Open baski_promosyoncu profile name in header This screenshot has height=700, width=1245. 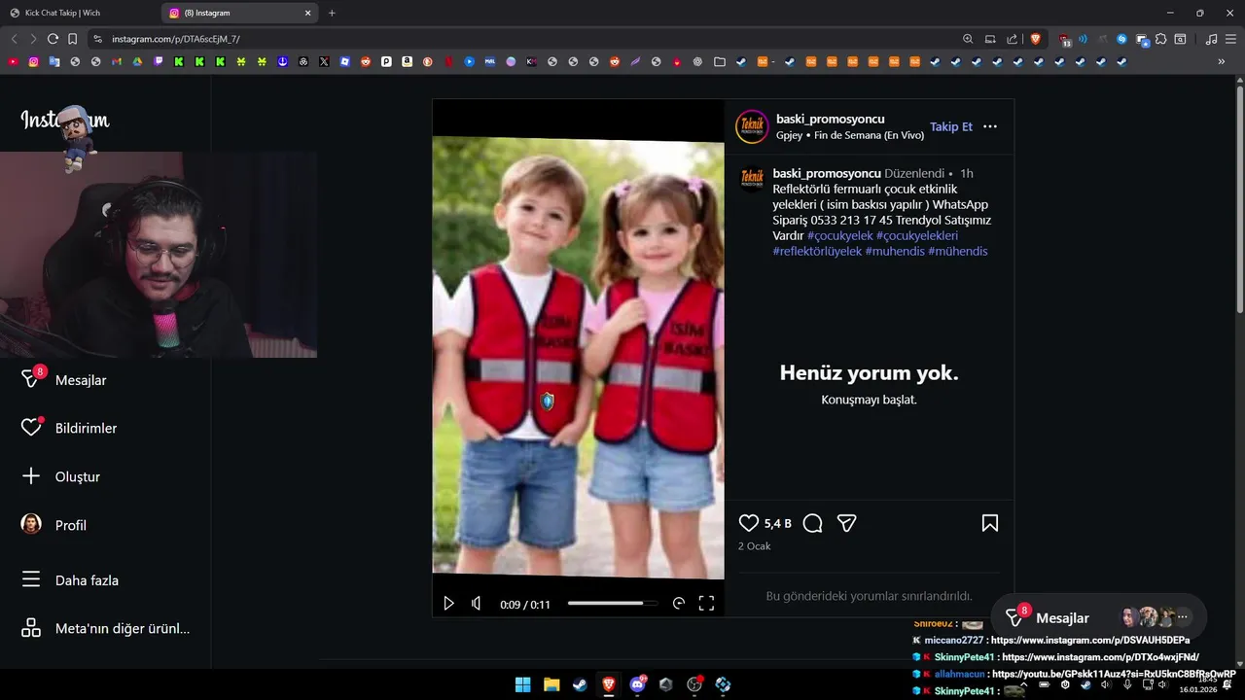[831, 119]
